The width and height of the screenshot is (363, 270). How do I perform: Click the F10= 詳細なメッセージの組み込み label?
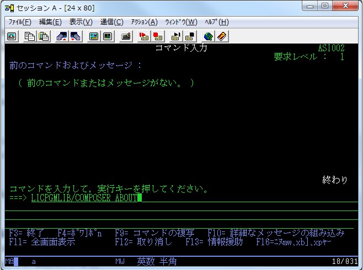tap(276, 233)
